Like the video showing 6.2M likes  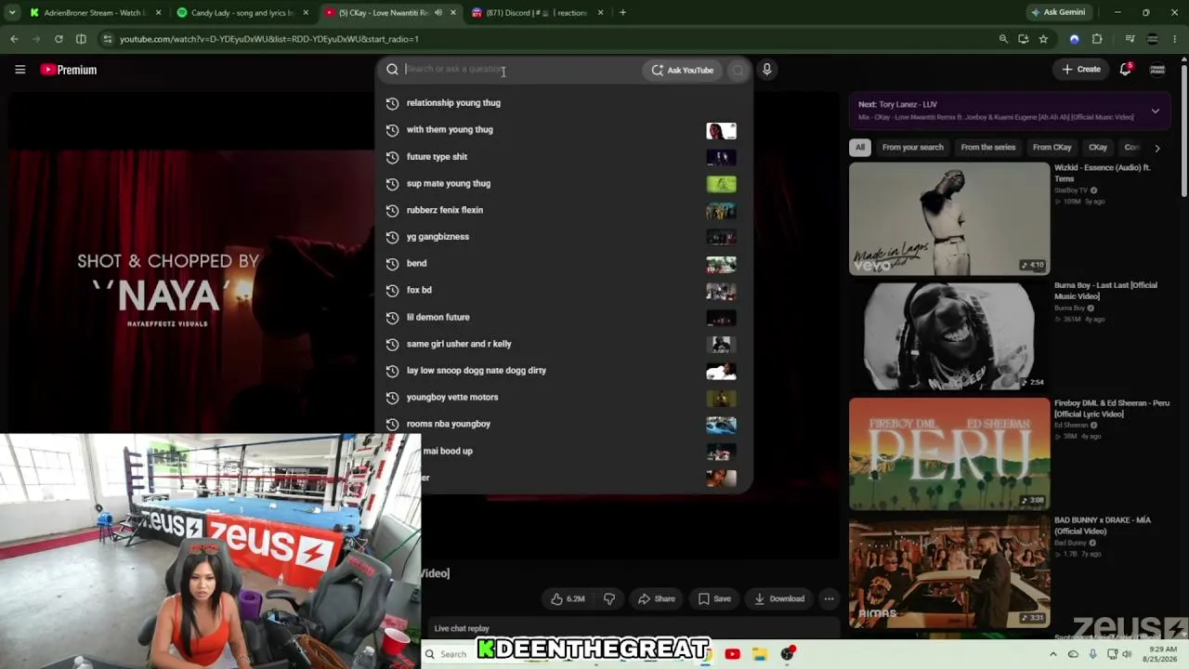pyautogui.click(x=568, y=599)
